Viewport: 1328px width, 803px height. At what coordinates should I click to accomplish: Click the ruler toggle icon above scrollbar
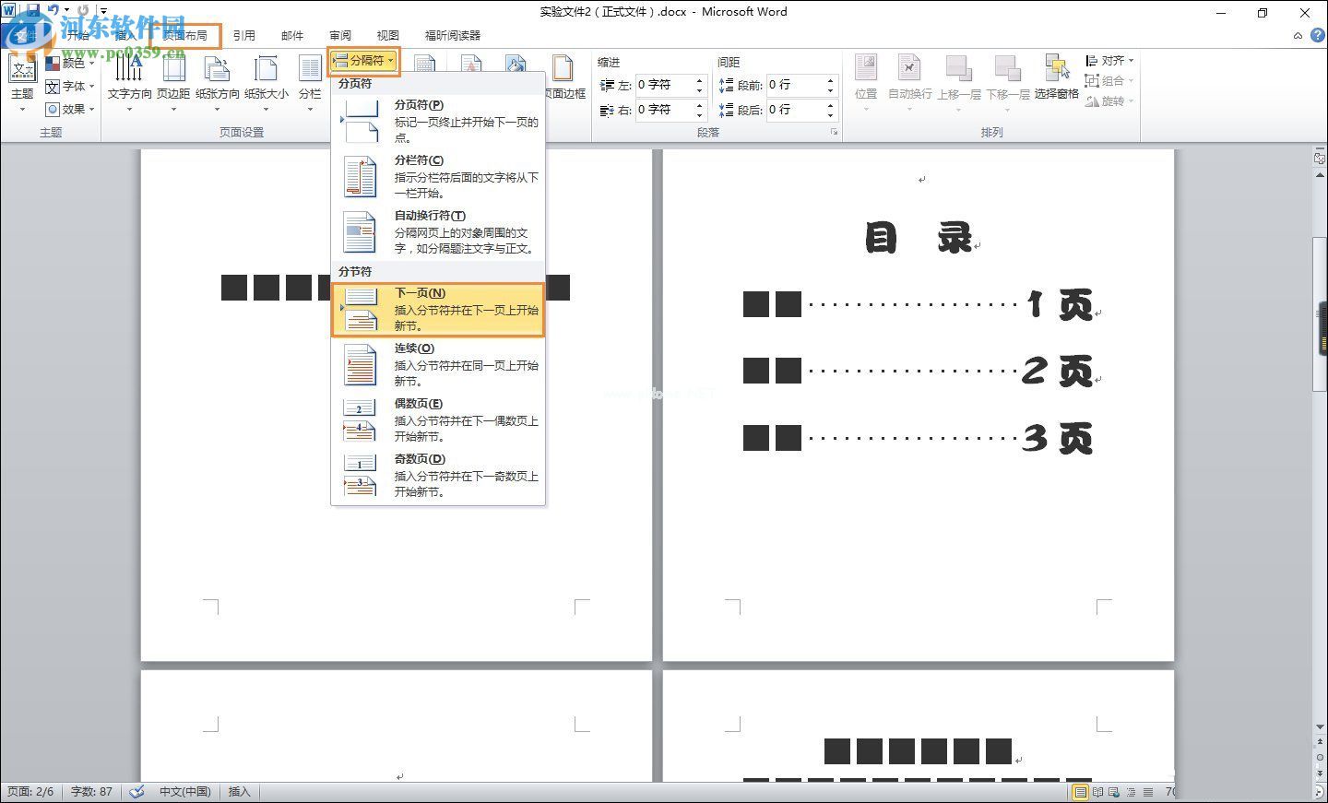point(1320,159)
